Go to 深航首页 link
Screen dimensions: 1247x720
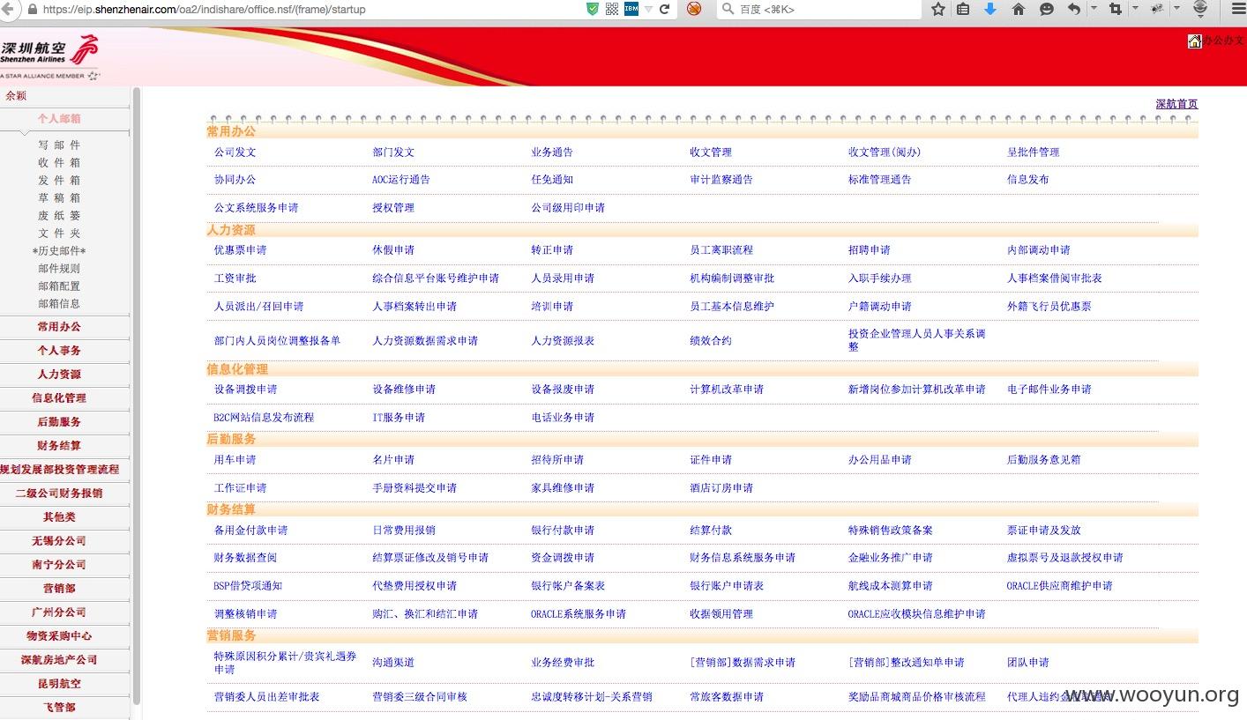click(x=1176, y=104)
